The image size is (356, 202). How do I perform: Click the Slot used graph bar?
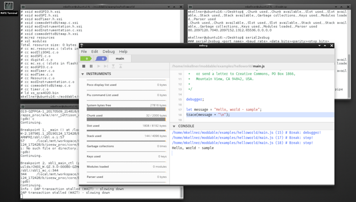pos(126,131)
